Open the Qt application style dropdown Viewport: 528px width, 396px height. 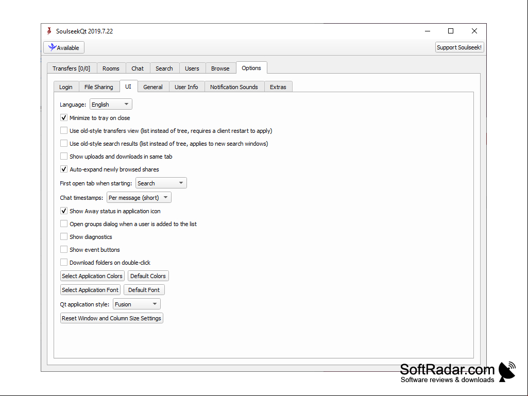click(x=137, y=304)
